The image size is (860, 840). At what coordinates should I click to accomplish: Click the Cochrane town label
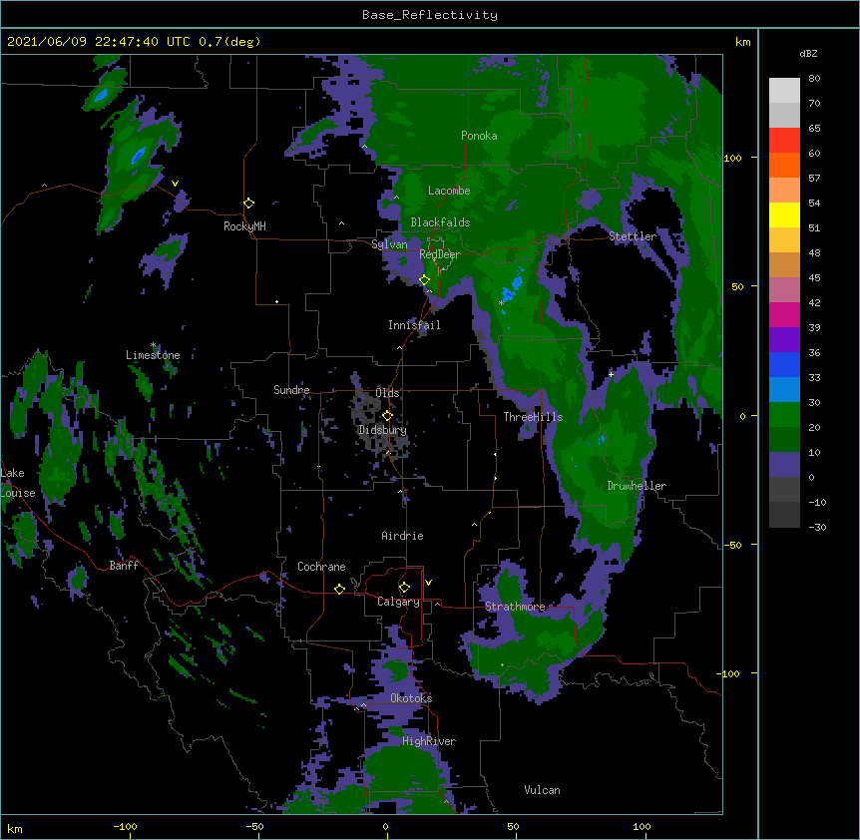pos(321,567)
